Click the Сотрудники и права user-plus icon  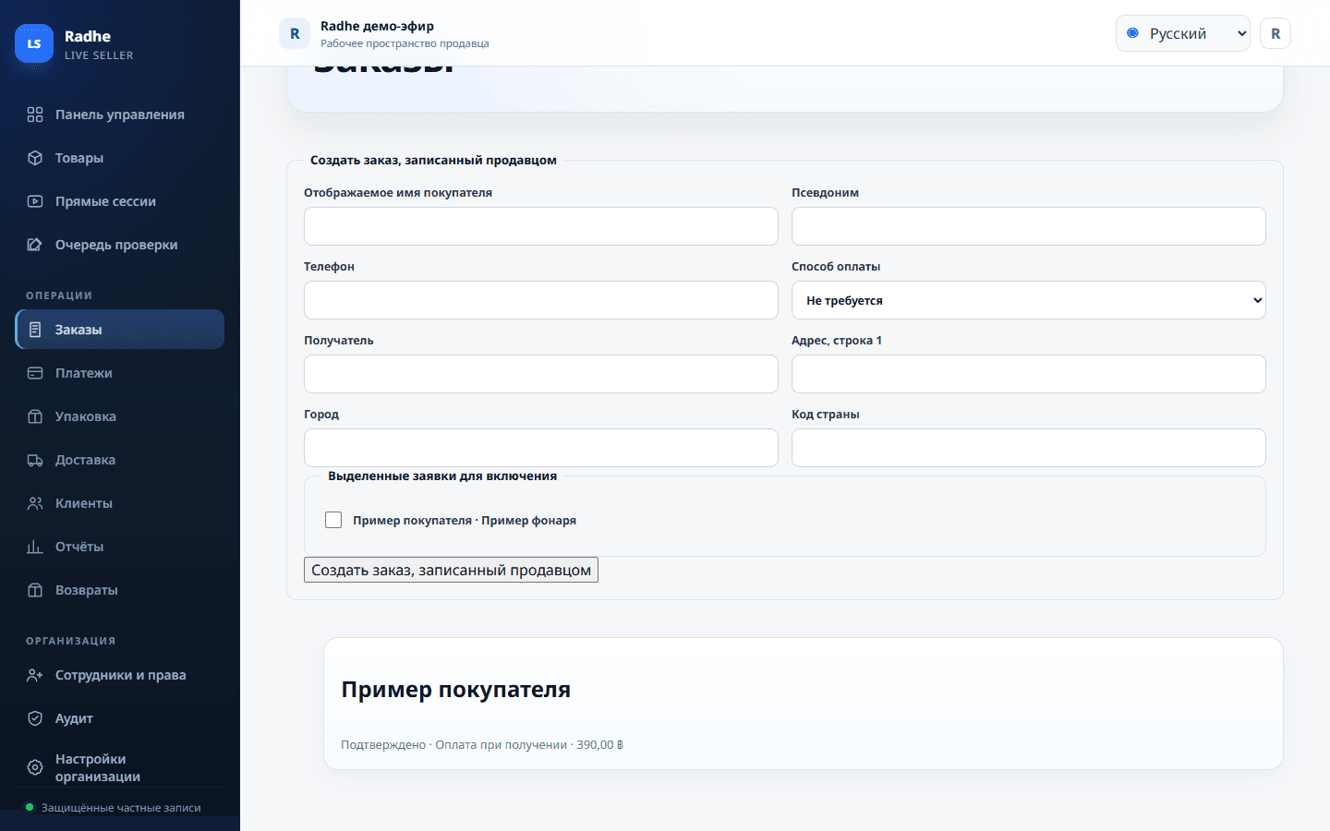coord(35,675)
